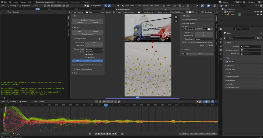This screenshot has height=138, width=263.
Task: Open the Render properties tab icon
Action: [221, 38]
